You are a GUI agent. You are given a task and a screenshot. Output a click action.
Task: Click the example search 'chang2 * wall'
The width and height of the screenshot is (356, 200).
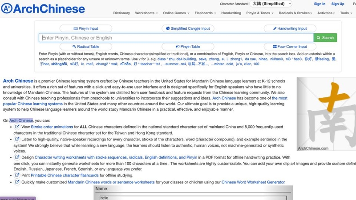pos(107,64)
